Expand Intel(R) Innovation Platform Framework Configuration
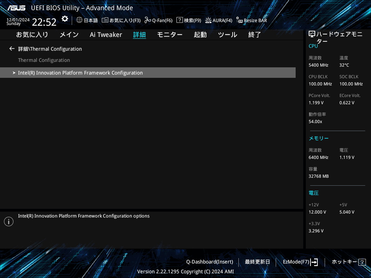 [x=148, y=72]
